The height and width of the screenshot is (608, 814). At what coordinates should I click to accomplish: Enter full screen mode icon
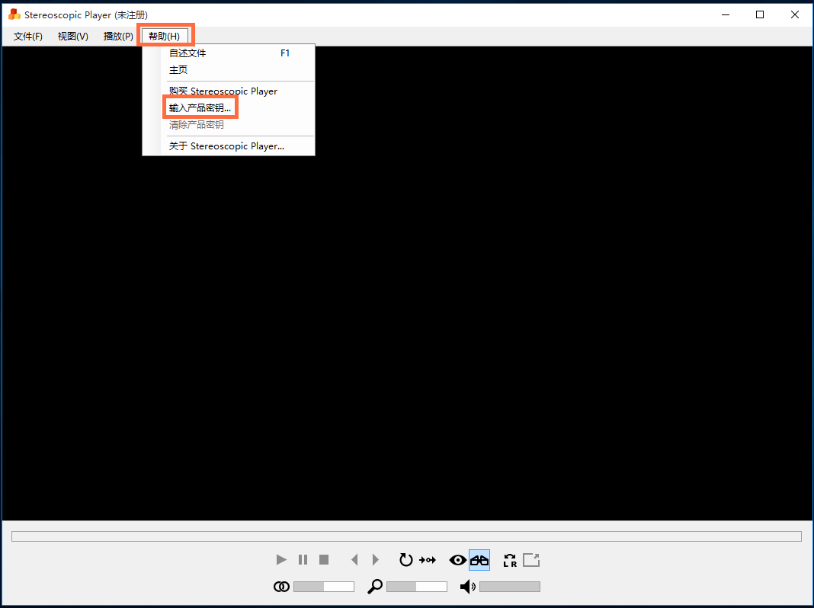click(531, 560)
